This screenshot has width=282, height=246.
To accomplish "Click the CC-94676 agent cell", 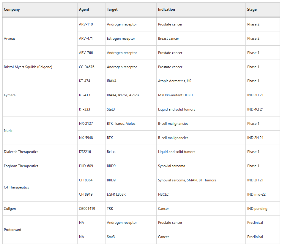I will tap(87, 67).
